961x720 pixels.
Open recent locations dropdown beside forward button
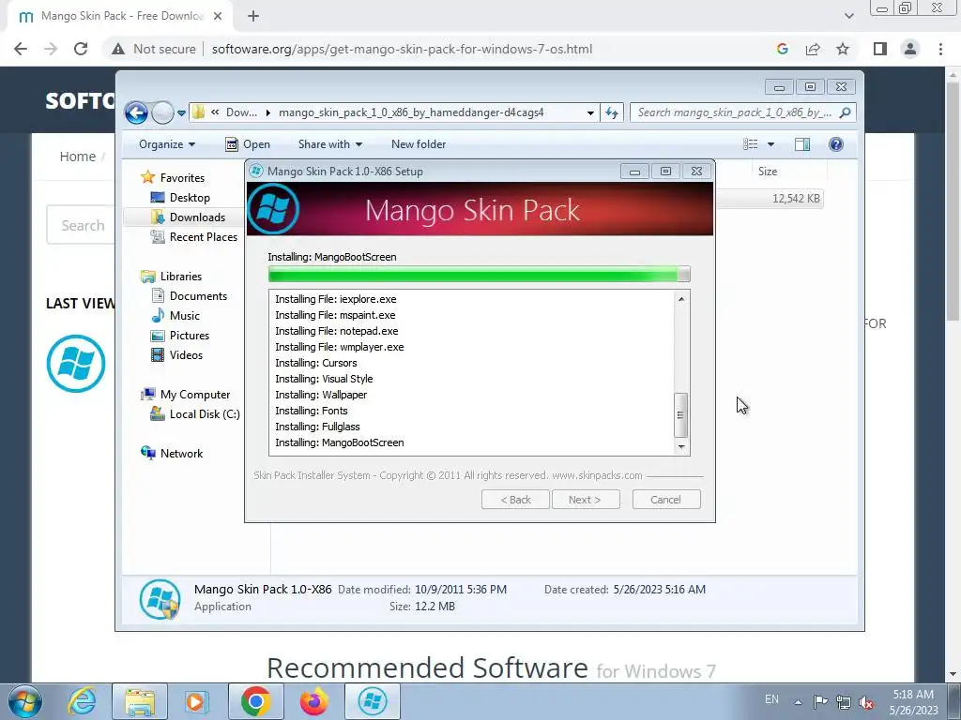point(181,113)
